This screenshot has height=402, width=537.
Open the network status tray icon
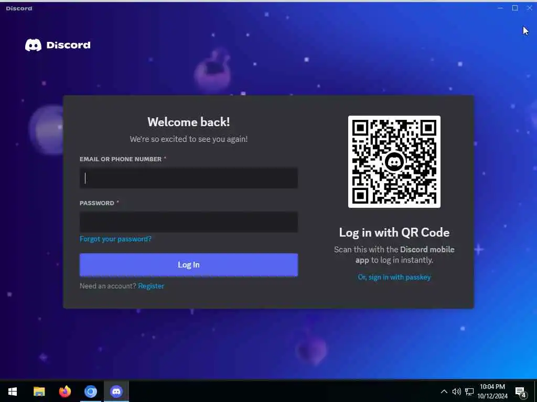(469, 392)
